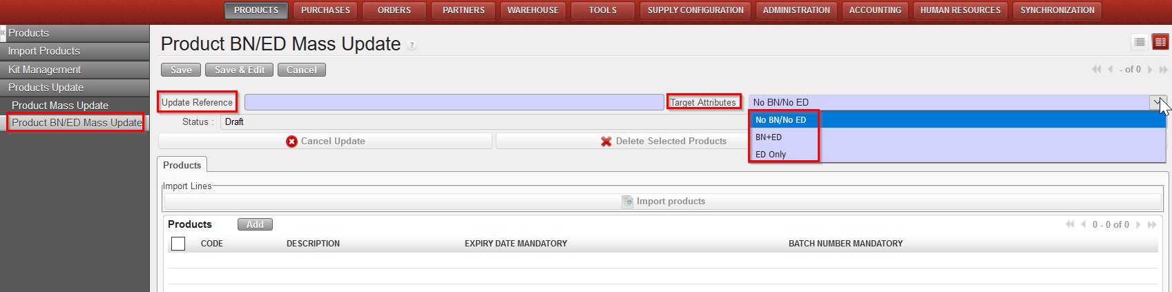Go to previous record in top pager
The height and width of the screenshot is (292, 1172).
click(1111, 69)
